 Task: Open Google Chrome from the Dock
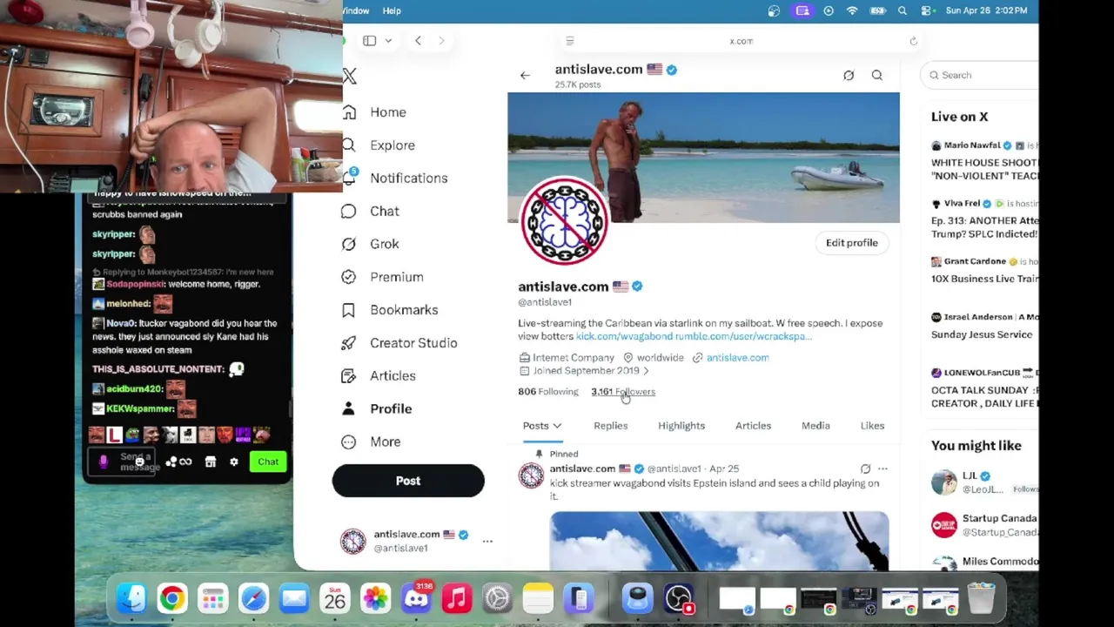pyautogui.click(x=172, y=598)
